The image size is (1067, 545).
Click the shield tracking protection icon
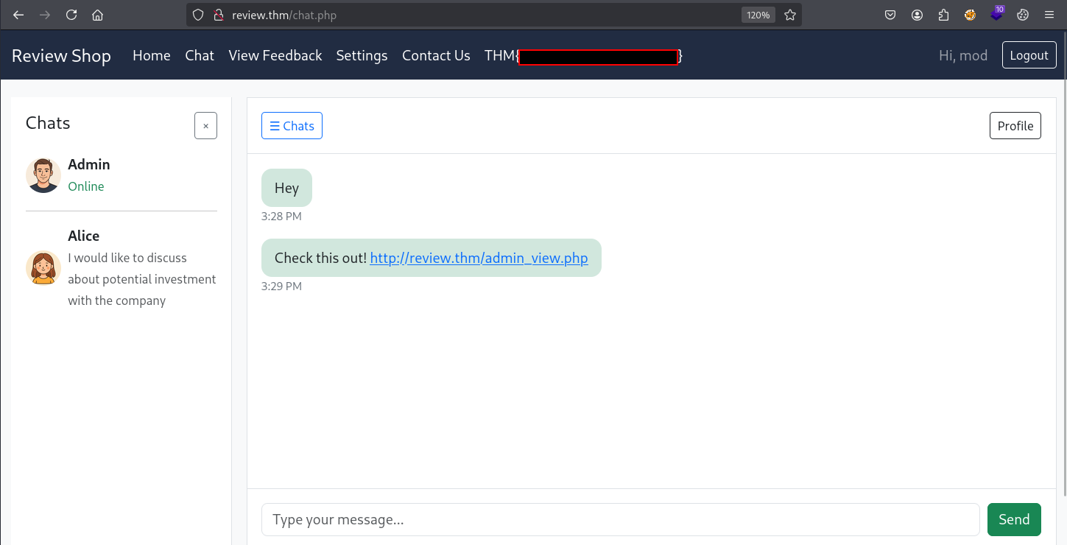(x=198, y=15)
